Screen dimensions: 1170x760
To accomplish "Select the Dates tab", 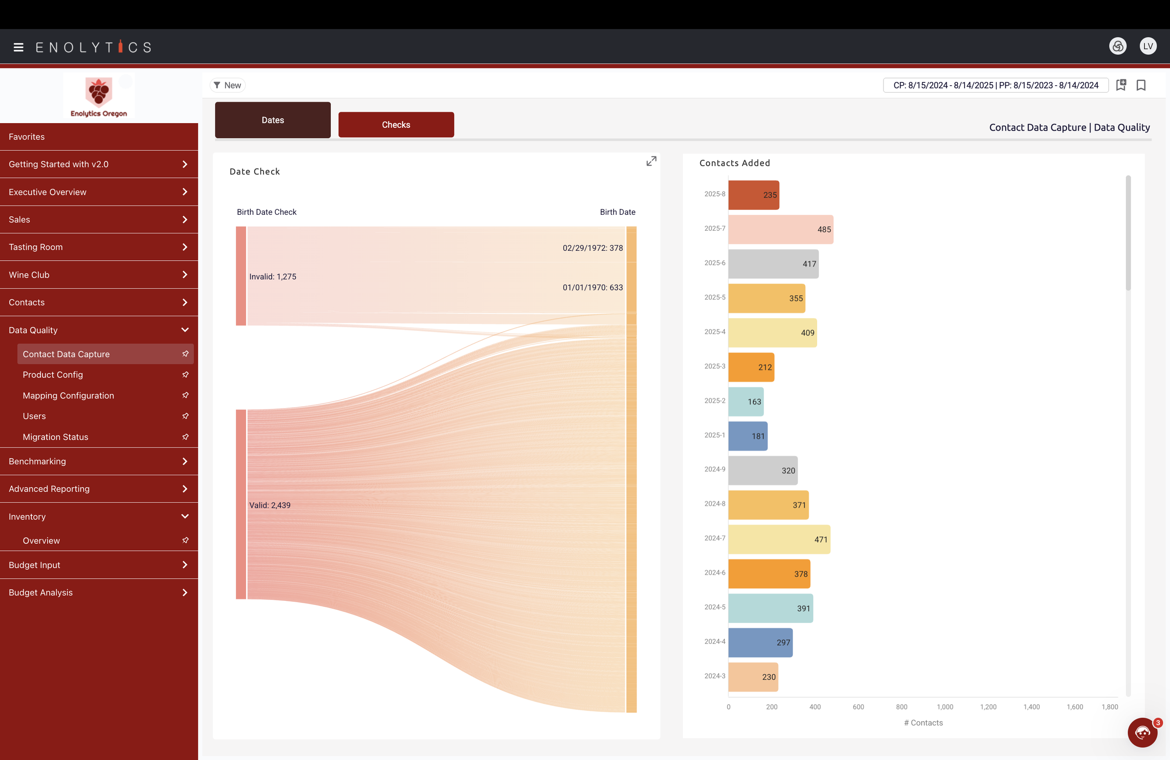I will (272, 120).
